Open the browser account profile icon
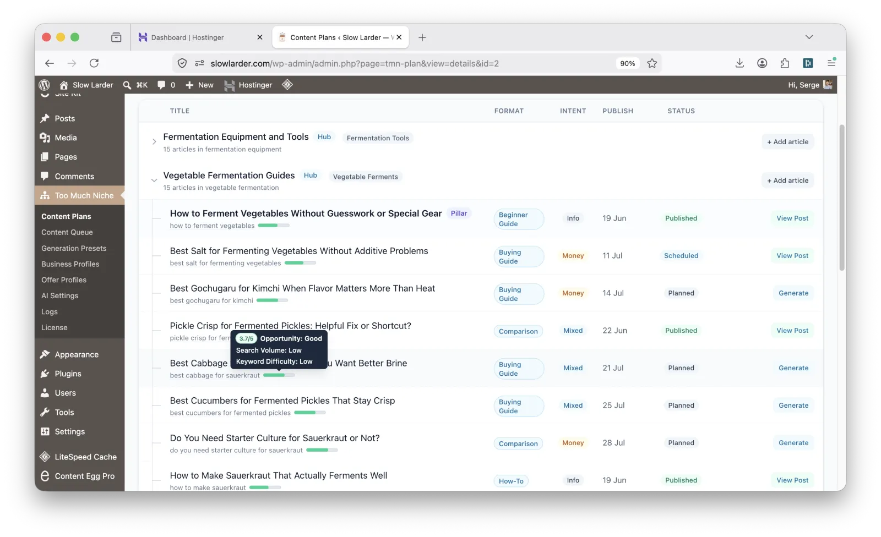 [x=762, y=63]
